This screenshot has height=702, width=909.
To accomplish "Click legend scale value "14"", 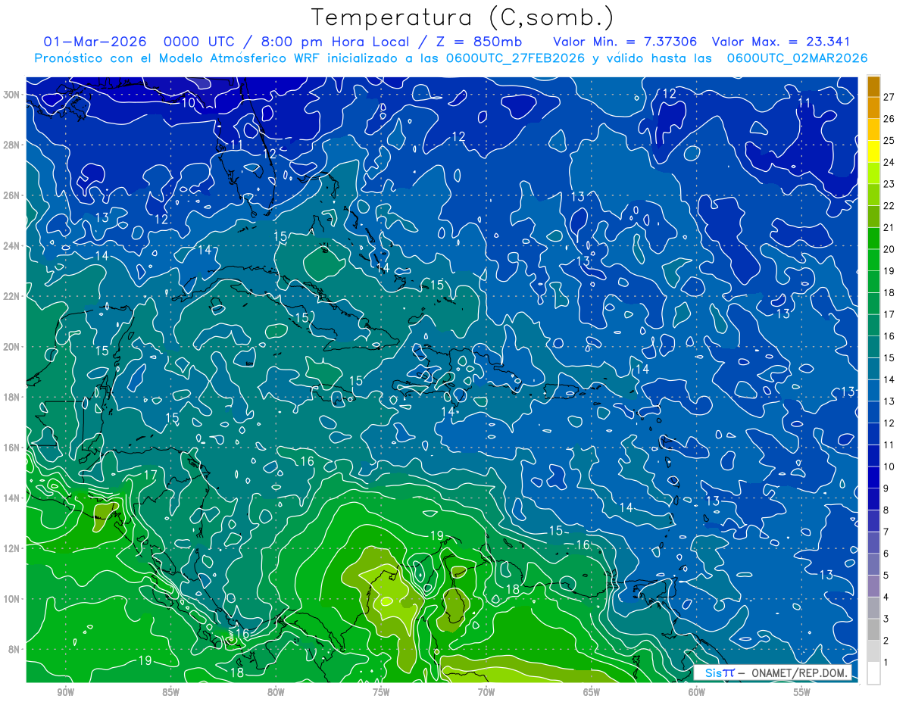I will tap(889, 379).
